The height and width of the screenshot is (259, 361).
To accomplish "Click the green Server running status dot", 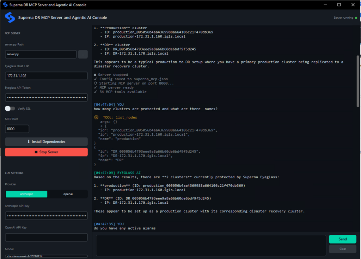I will click(x=356, y=18).
